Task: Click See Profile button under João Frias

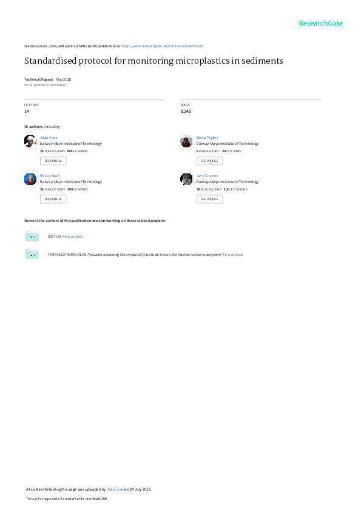Action: tap(53, 161)
